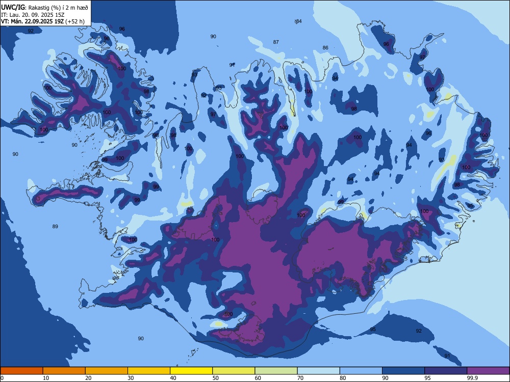Click the medium blue 80–90 legend swatch
This screenshot has height=382, width=510.
361,371
